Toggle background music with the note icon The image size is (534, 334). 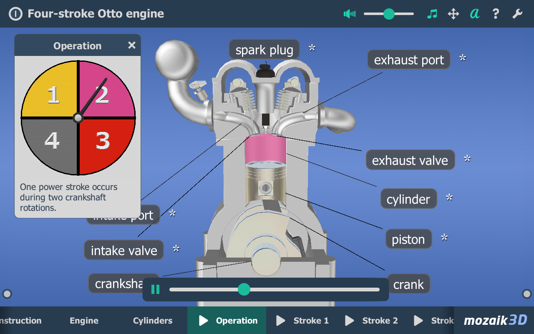[432, 14]
